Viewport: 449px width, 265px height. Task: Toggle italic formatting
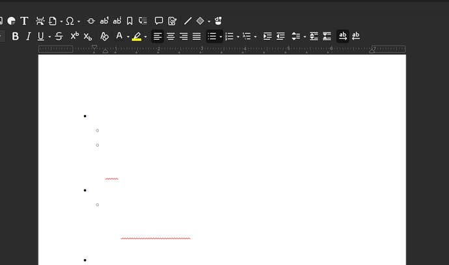28,36
